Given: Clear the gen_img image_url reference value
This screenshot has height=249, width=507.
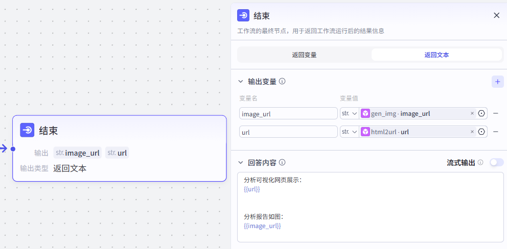Looking at the screenshot, I should 472,113.
